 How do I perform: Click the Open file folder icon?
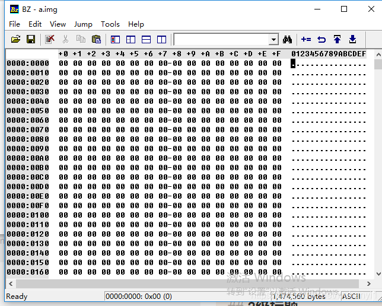point(15,39)
